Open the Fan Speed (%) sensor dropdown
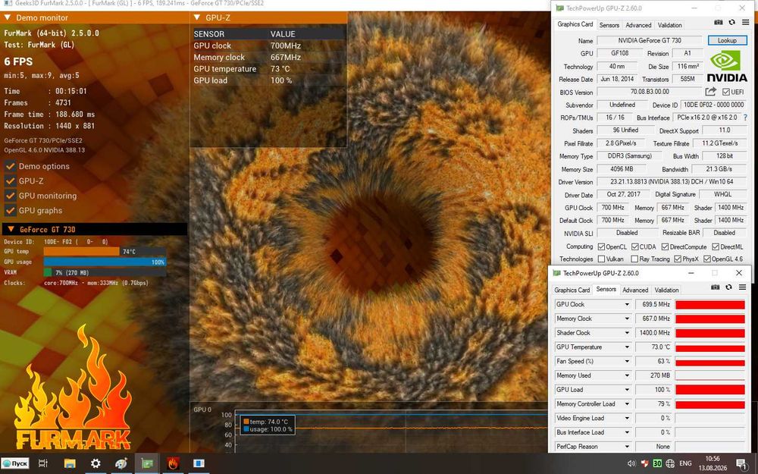This screenshot has width=758, height=474. 627,361
